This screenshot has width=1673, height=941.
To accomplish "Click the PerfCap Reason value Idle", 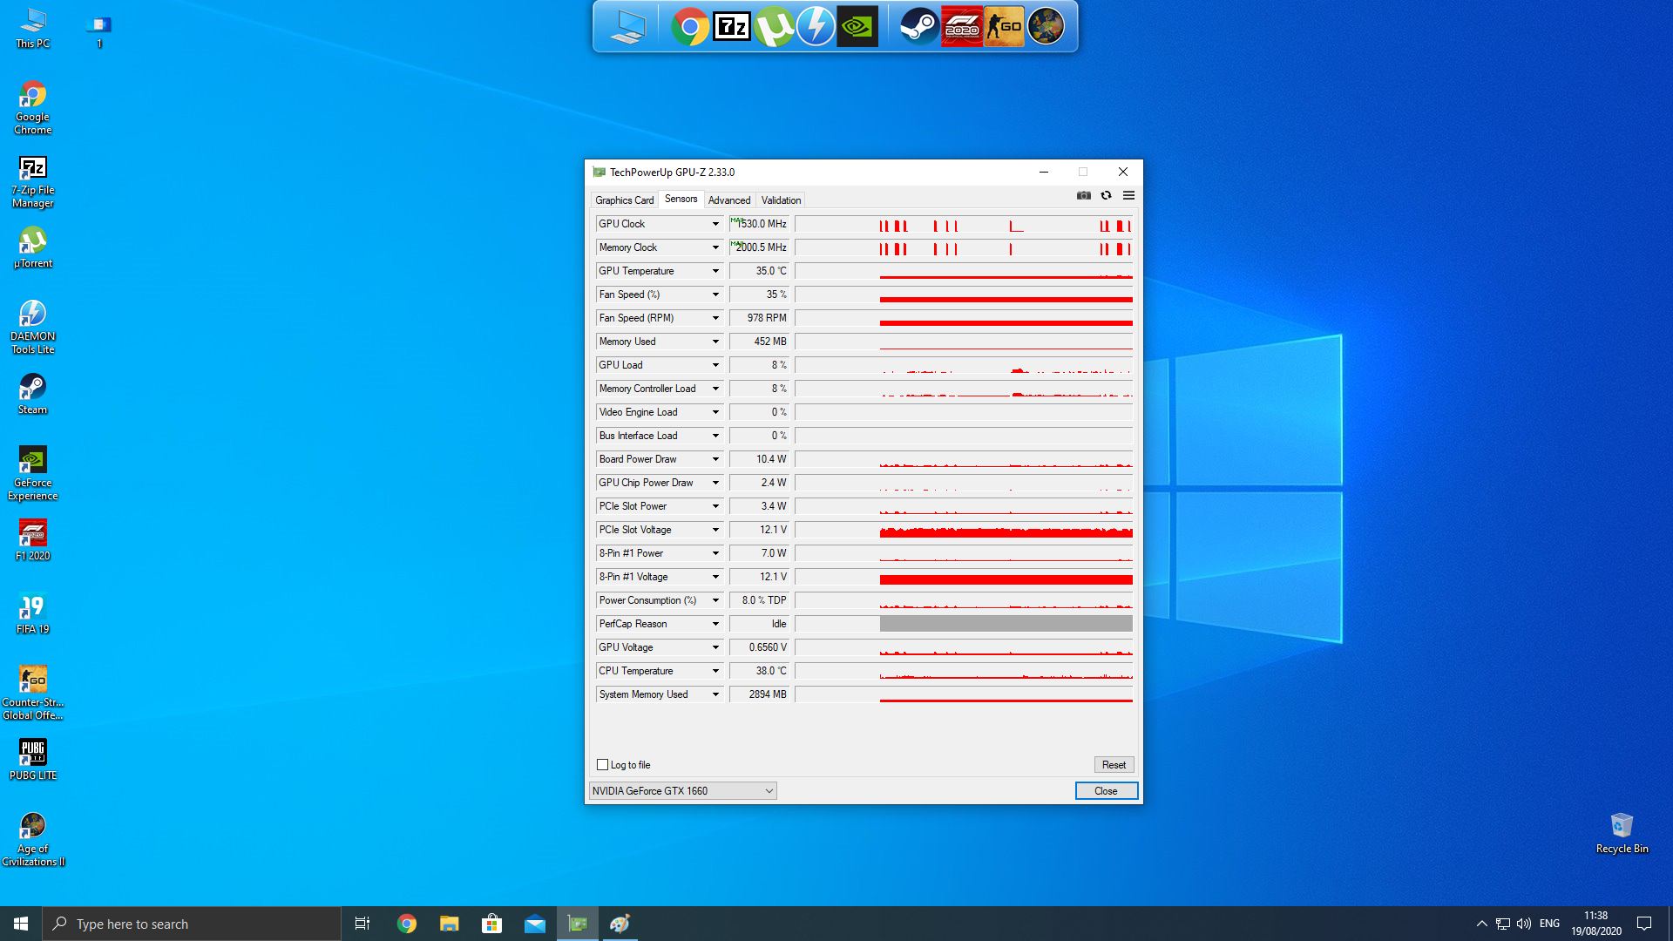I will (759, 624).
